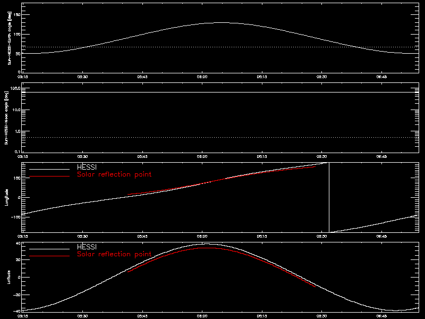Screen dimensions: 425x319
Task: Click 05:45 time label under Latitude plot
Action: tap(142, 316)
